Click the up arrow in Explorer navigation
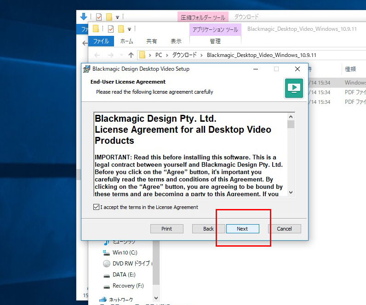The width and height of the screenshot is (366, 305). pos(131,55)
